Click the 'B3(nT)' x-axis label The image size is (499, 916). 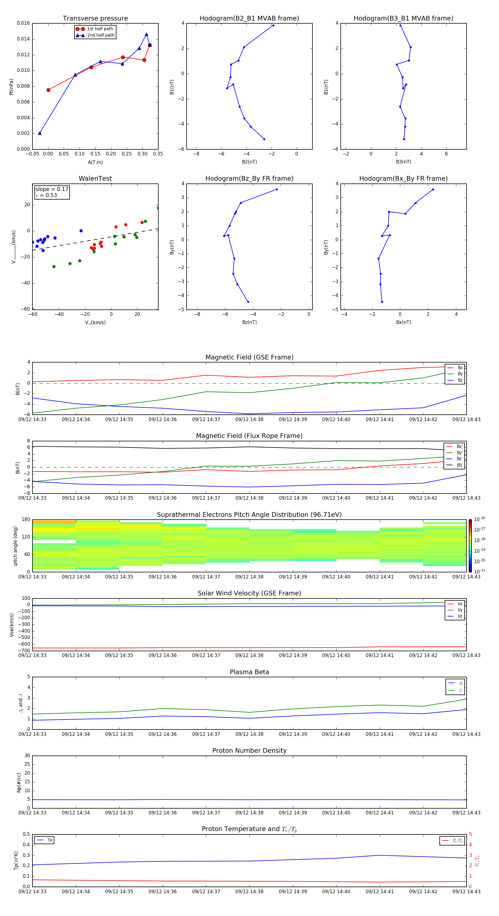click(403, 162)
